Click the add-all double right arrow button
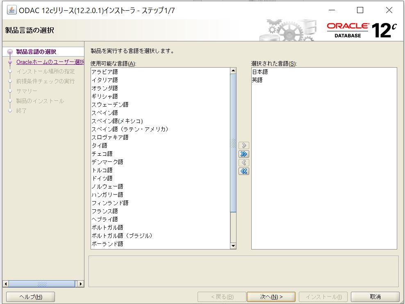This screenshot has width=405, height=304. pyautogui.click(x=244, y=154)
